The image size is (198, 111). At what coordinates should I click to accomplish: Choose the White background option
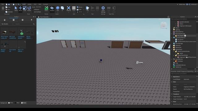coord(11,103)
